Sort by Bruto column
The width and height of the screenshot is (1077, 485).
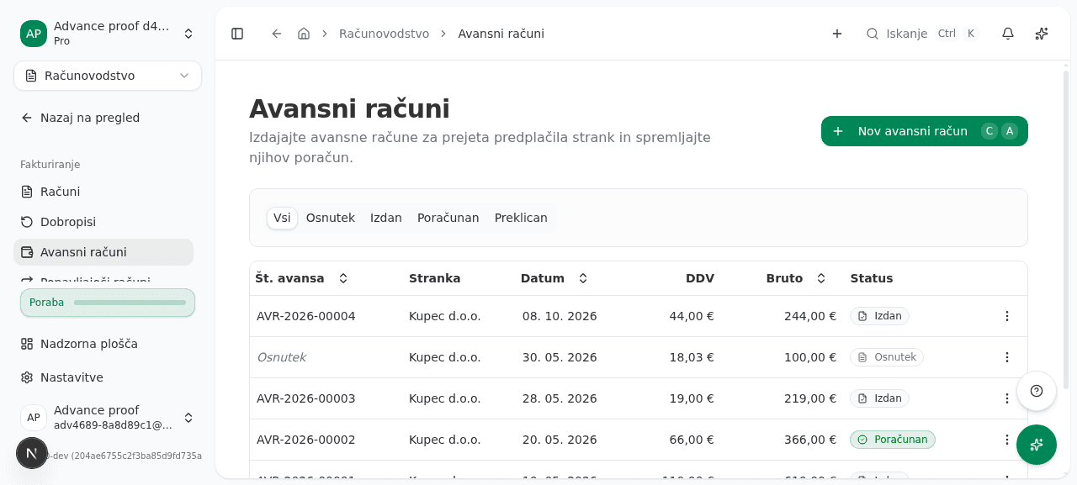click(796, 278)
